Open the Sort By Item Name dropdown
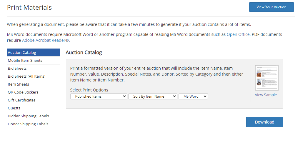This screenshot has height=145, width=298. 153,96
